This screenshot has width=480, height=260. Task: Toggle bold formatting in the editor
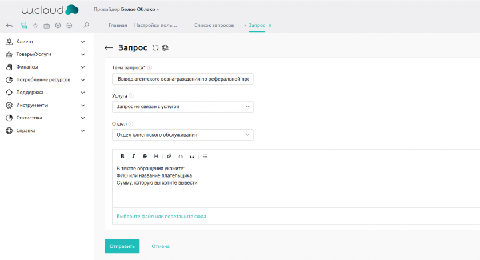[122, 156]
